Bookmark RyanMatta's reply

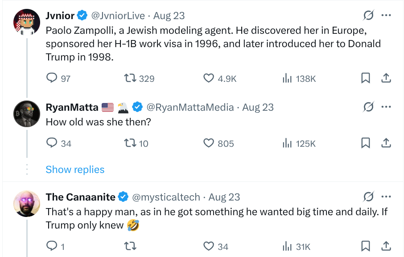pyautogui.click(x=365, y=143)
